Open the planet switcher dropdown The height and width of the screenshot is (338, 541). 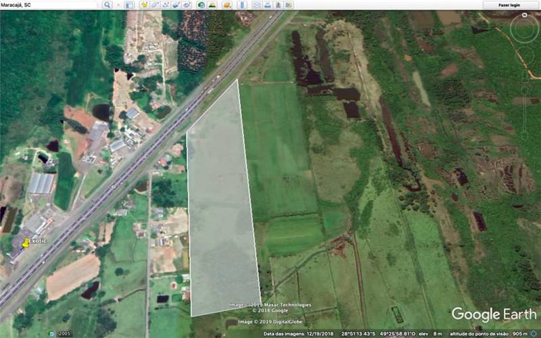click(227, 5)
